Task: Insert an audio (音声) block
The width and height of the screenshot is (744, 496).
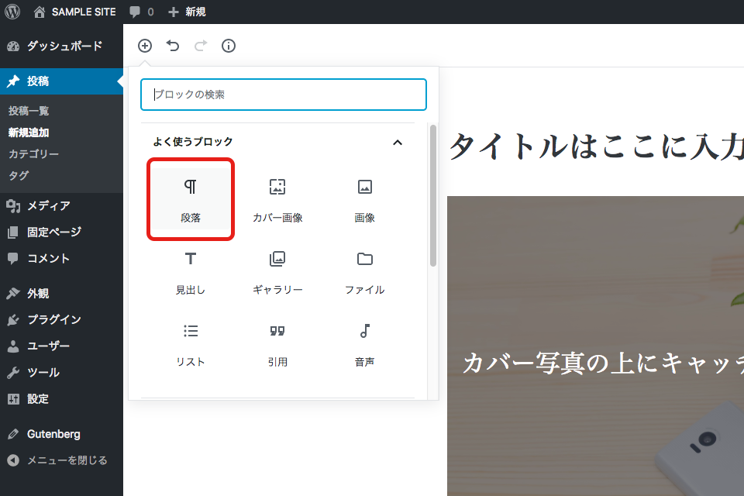Action: click(x=364, y=343)
